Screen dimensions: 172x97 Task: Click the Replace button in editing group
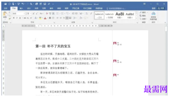[x=143, y=16]
